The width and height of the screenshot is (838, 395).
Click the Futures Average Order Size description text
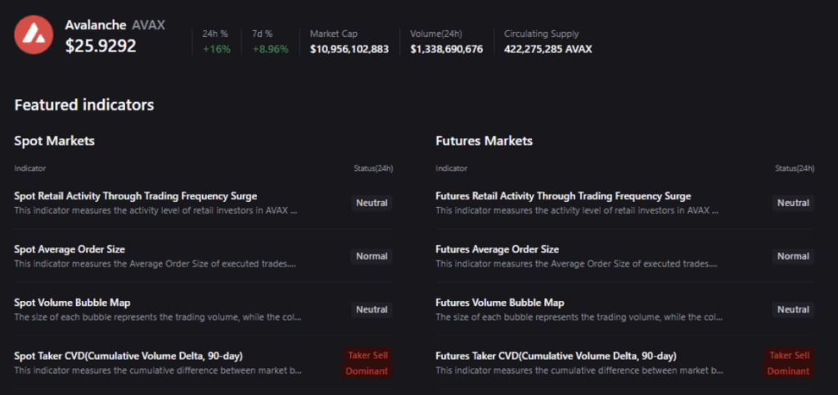pos(577,263)
